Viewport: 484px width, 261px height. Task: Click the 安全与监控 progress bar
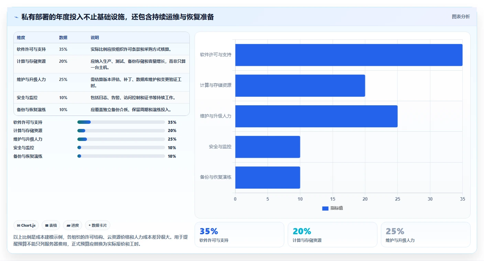pos(121,147)
